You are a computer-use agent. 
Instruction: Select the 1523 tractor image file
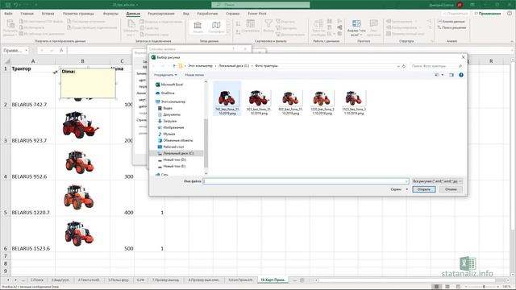[x=354, y=102]
